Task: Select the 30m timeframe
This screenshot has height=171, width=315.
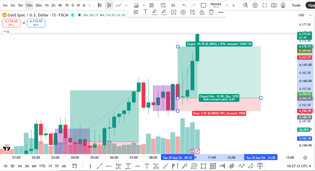Action: (x=39, y=5)
